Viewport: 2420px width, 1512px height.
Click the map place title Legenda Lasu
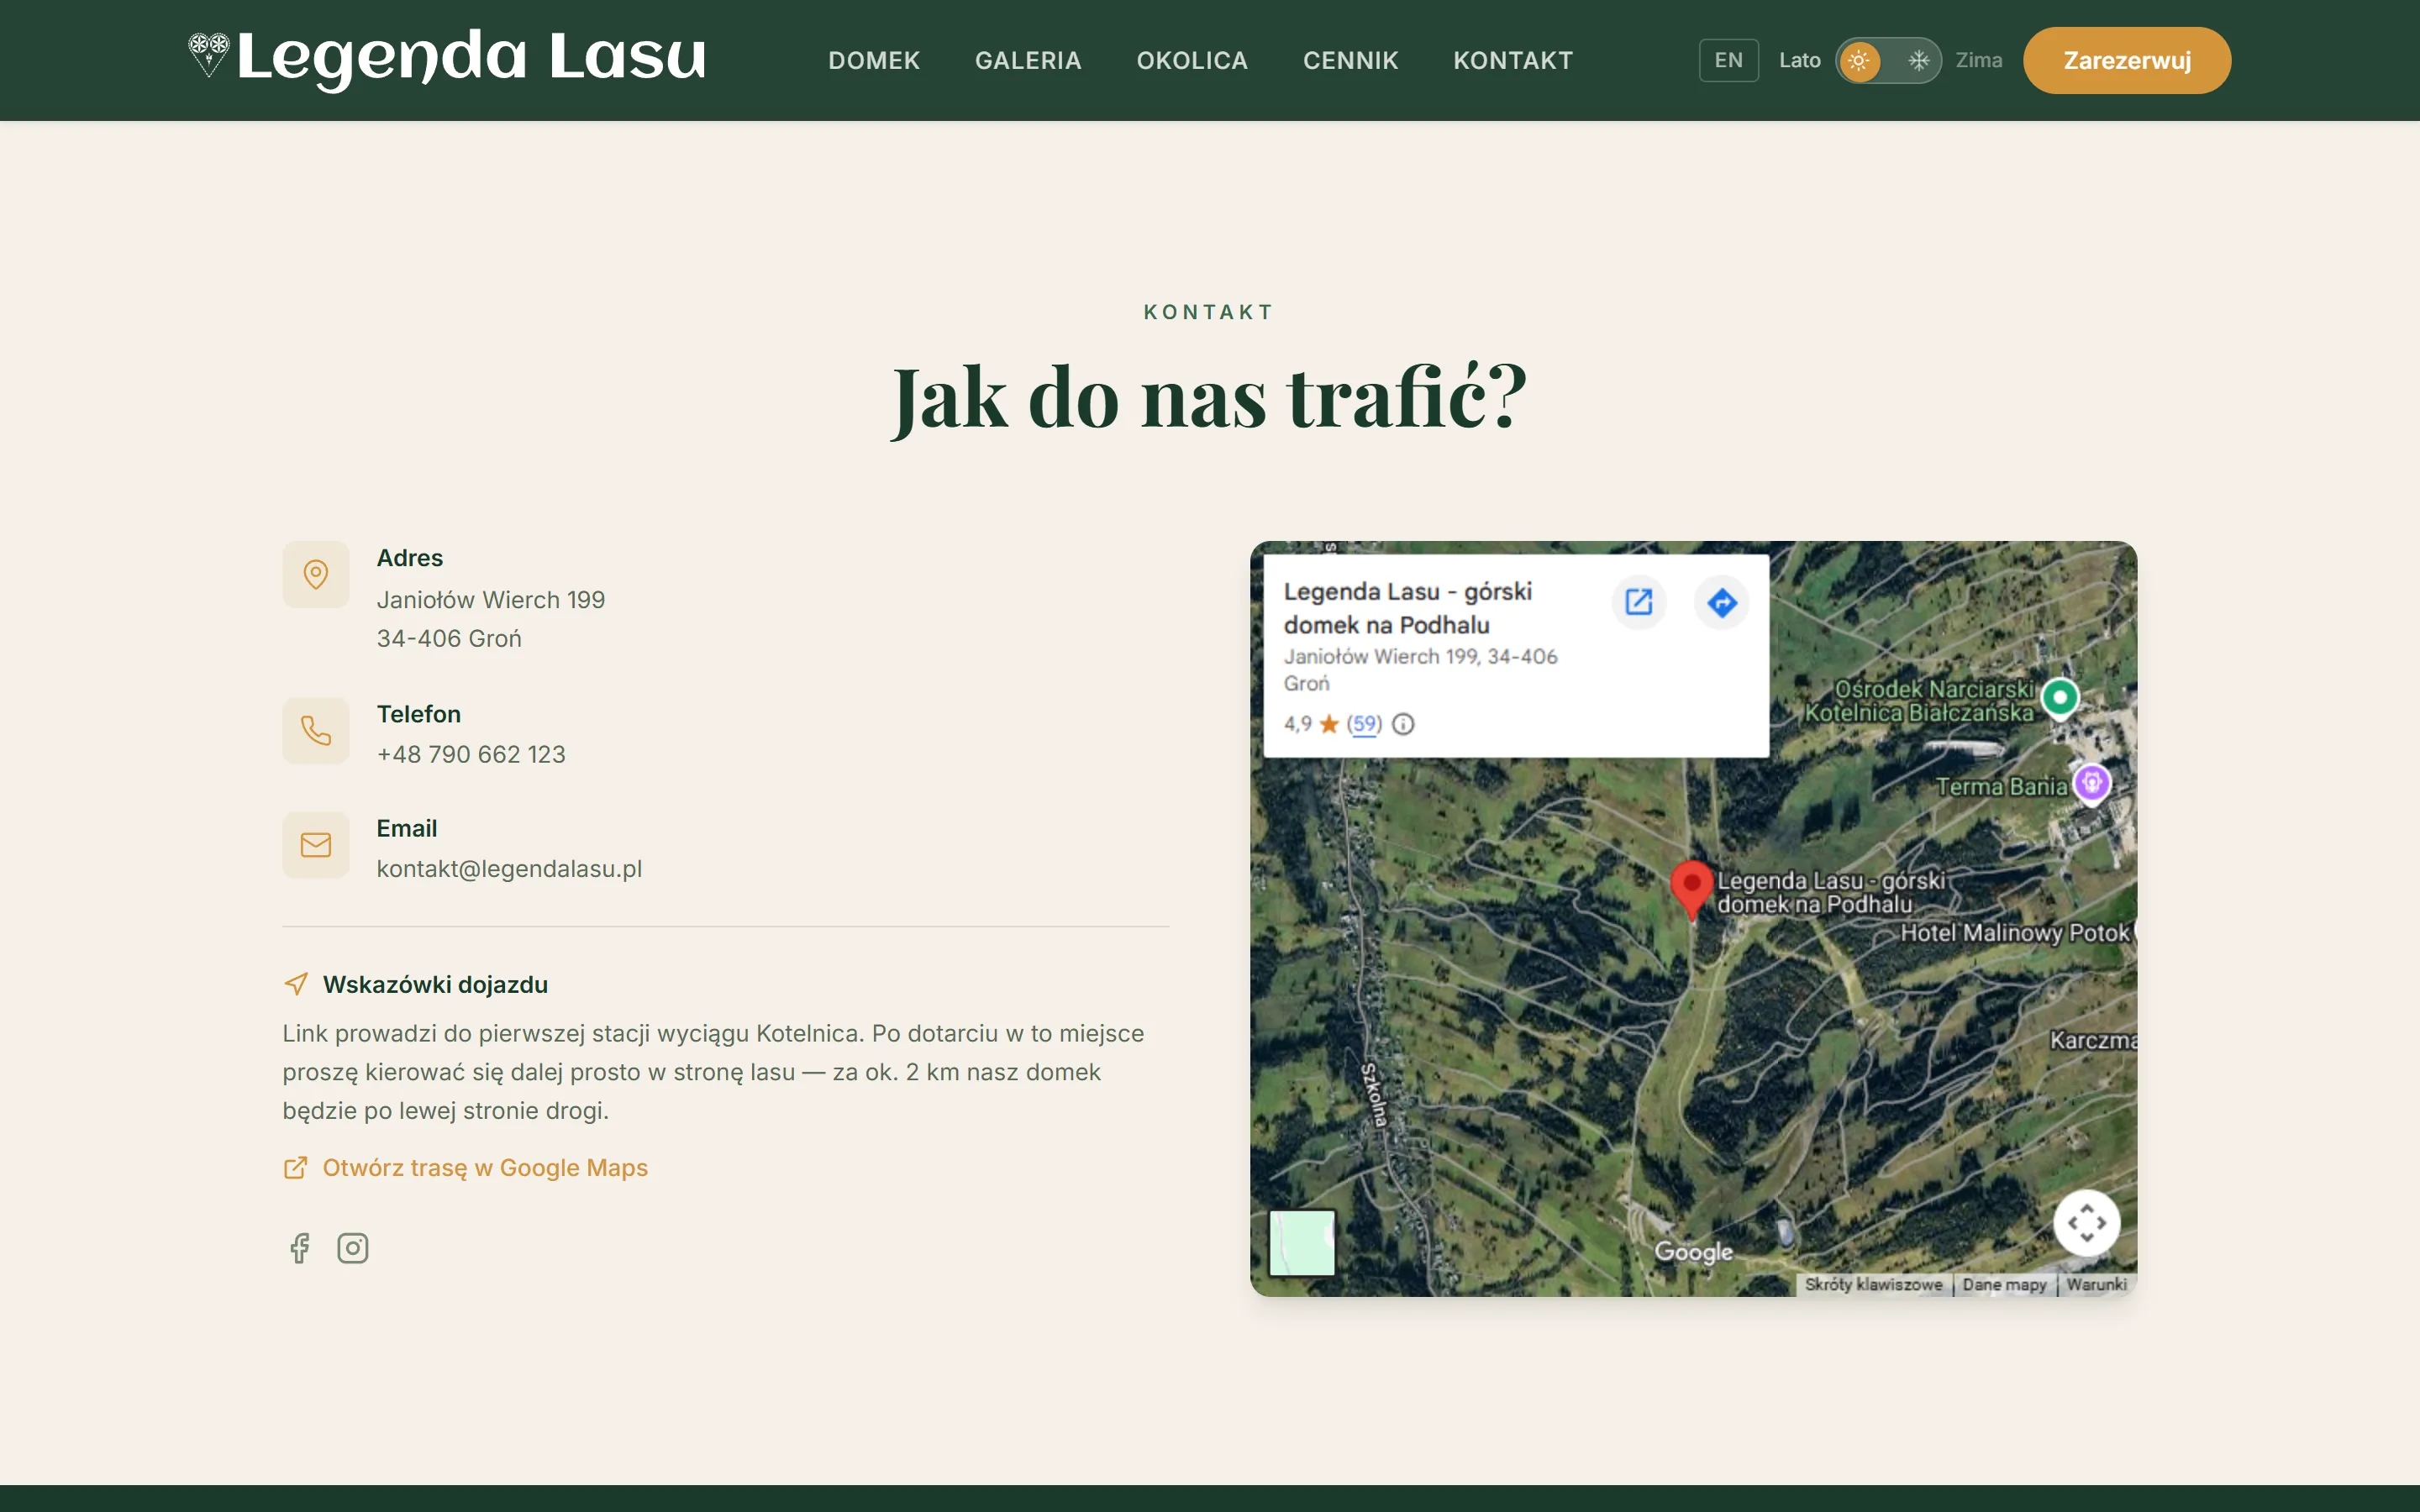pos(1407,608)
